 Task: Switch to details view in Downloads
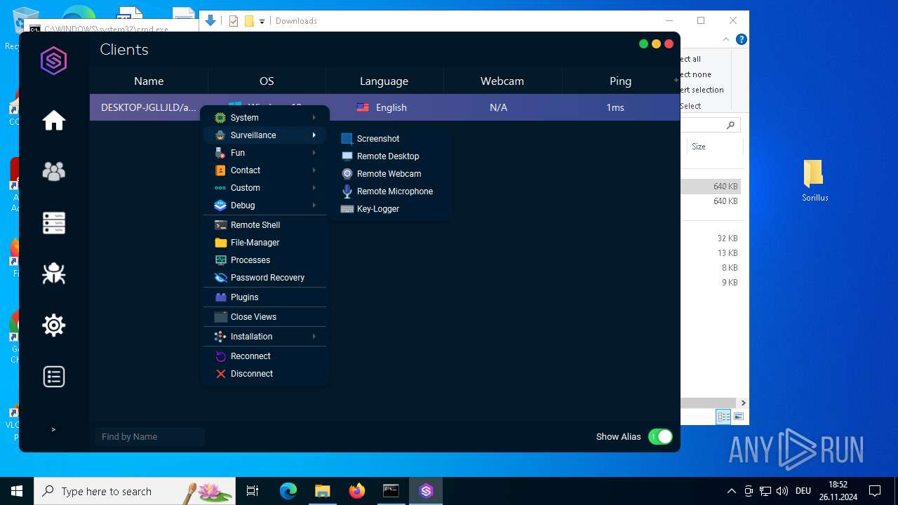click(723, 417)
